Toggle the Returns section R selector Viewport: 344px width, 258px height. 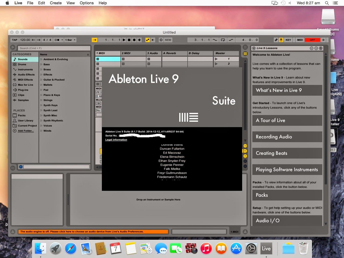(245, 151)
